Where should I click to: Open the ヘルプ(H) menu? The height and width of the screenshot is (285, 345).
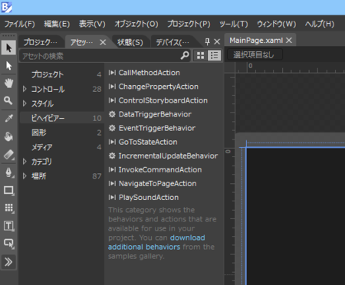click(x=320, y=24)
